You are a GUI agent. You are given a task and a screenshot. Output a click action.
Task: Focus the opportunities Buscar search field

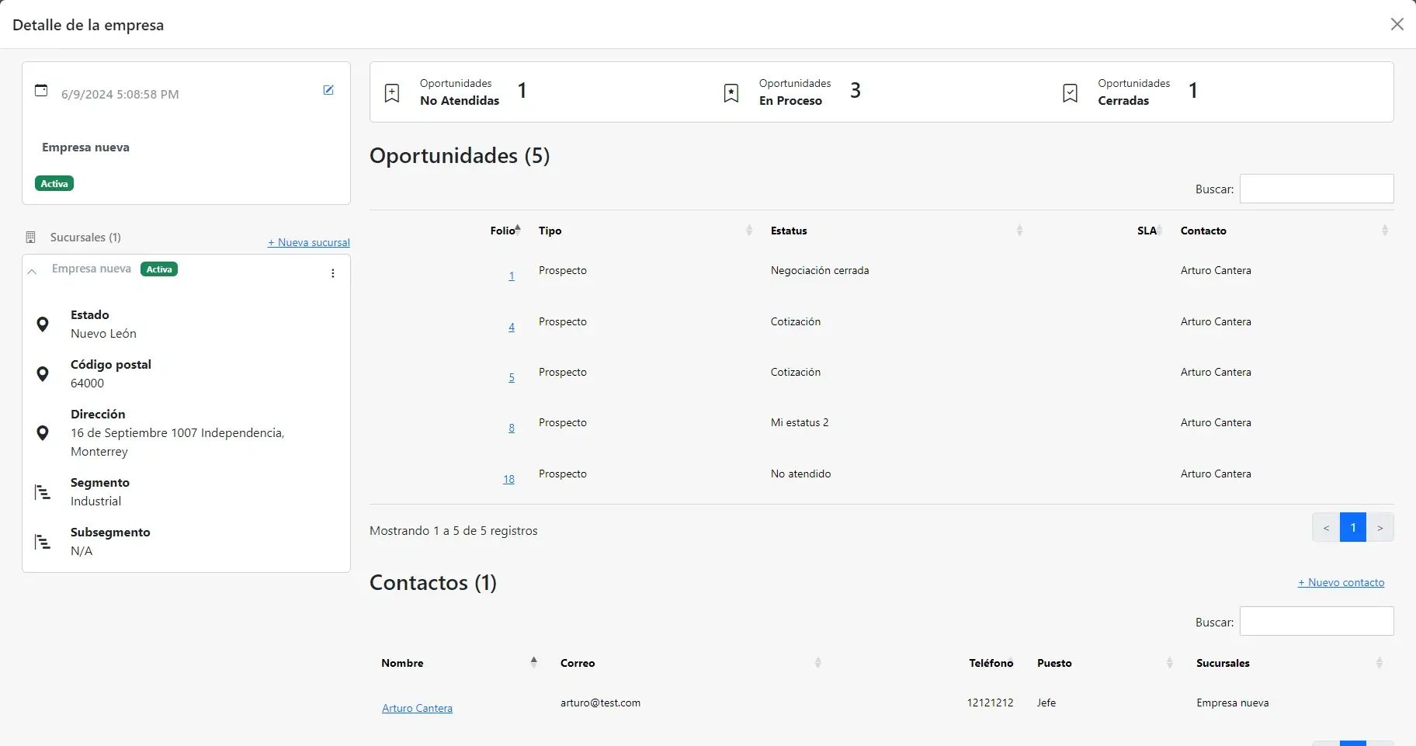pyautogui.click(x=1317, y=189)
